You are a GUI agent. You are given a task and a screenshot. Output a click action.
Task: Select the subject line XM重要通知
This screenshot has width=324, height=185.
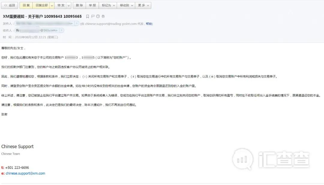42,16
